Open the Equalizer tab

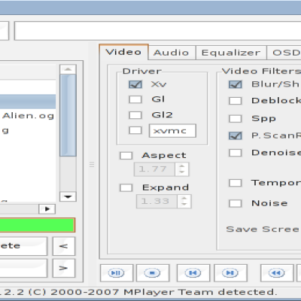[231, 53]
